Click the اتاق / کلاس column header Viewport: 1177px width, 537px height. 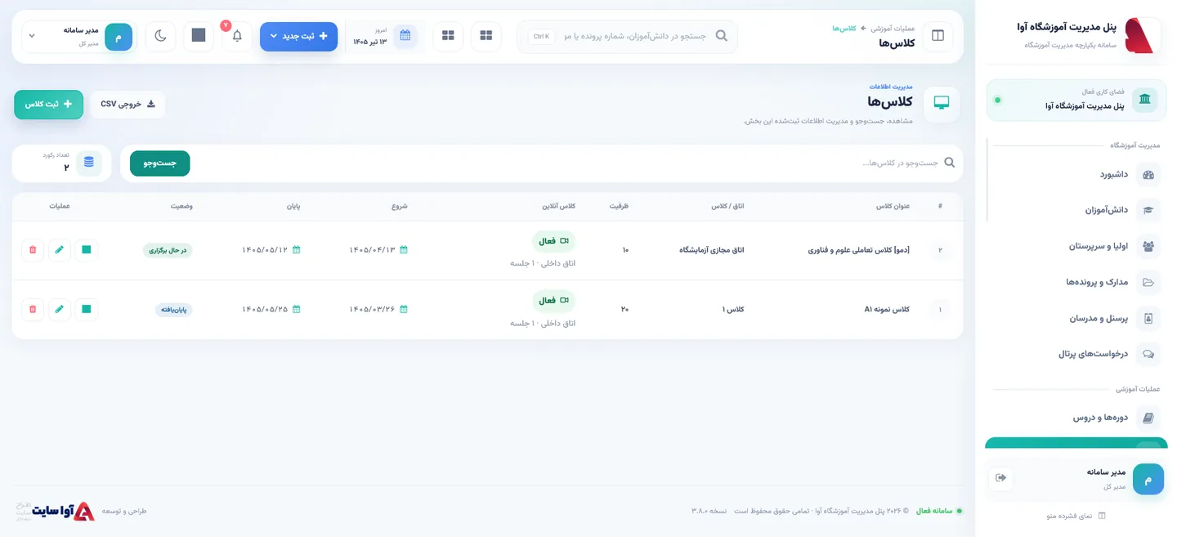[x=727, y=206]
